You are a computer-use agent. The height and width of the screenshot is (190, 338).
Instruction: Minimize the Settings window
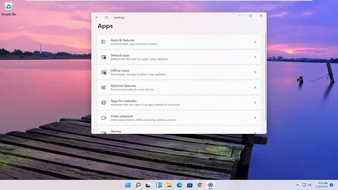coord(240,15)
